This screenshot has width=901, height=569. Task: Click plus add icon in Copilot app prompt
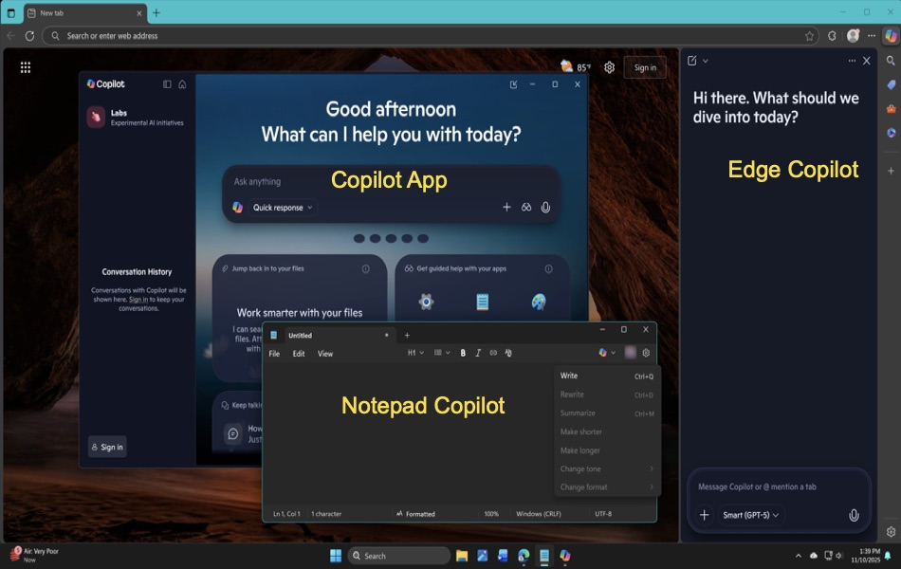click(x=506, y=207)
